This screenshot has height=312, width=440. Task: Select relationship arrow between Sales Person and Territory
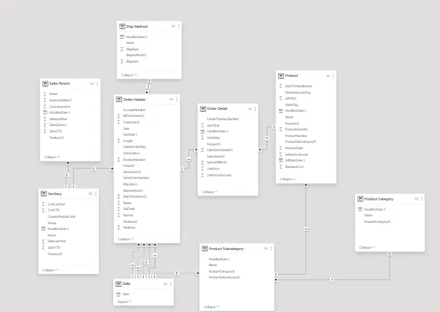coord(67,175)
